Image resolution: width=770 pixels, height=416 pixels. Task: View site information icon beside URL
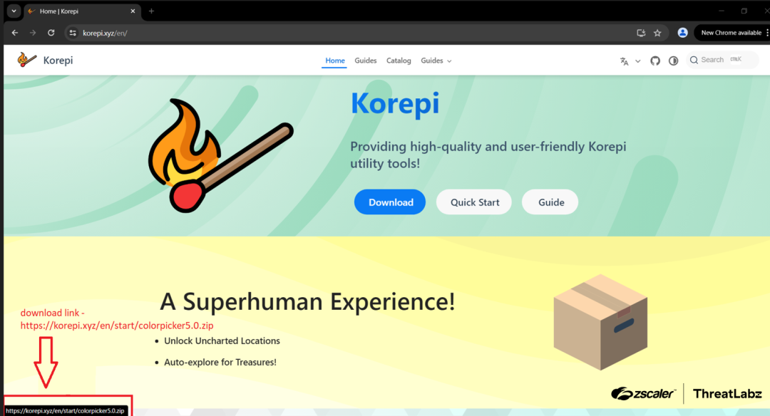coord(73,33)
